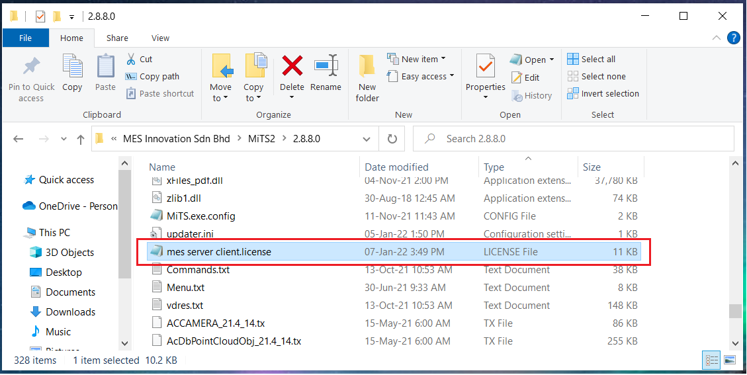Sort by Size column header

point(592,167)
